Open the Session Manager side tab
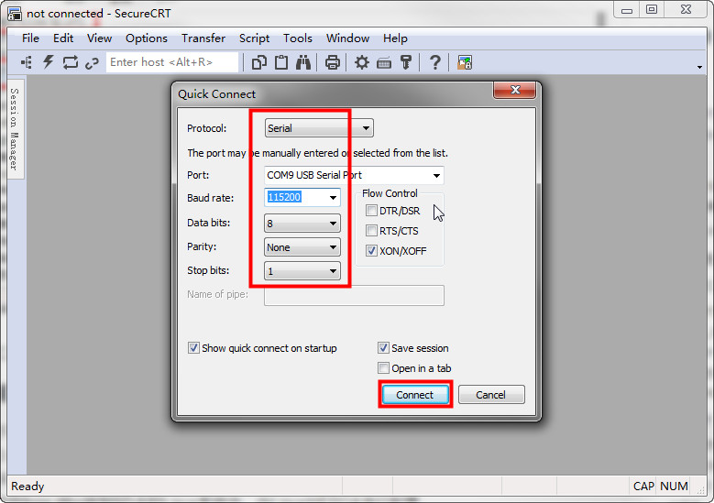This screenshot has width=714, height=503. point(15,129)
